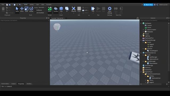Open the Mode Geometric dropdown
The height and width of the screenshot is (96, 170).
[42, 7]
